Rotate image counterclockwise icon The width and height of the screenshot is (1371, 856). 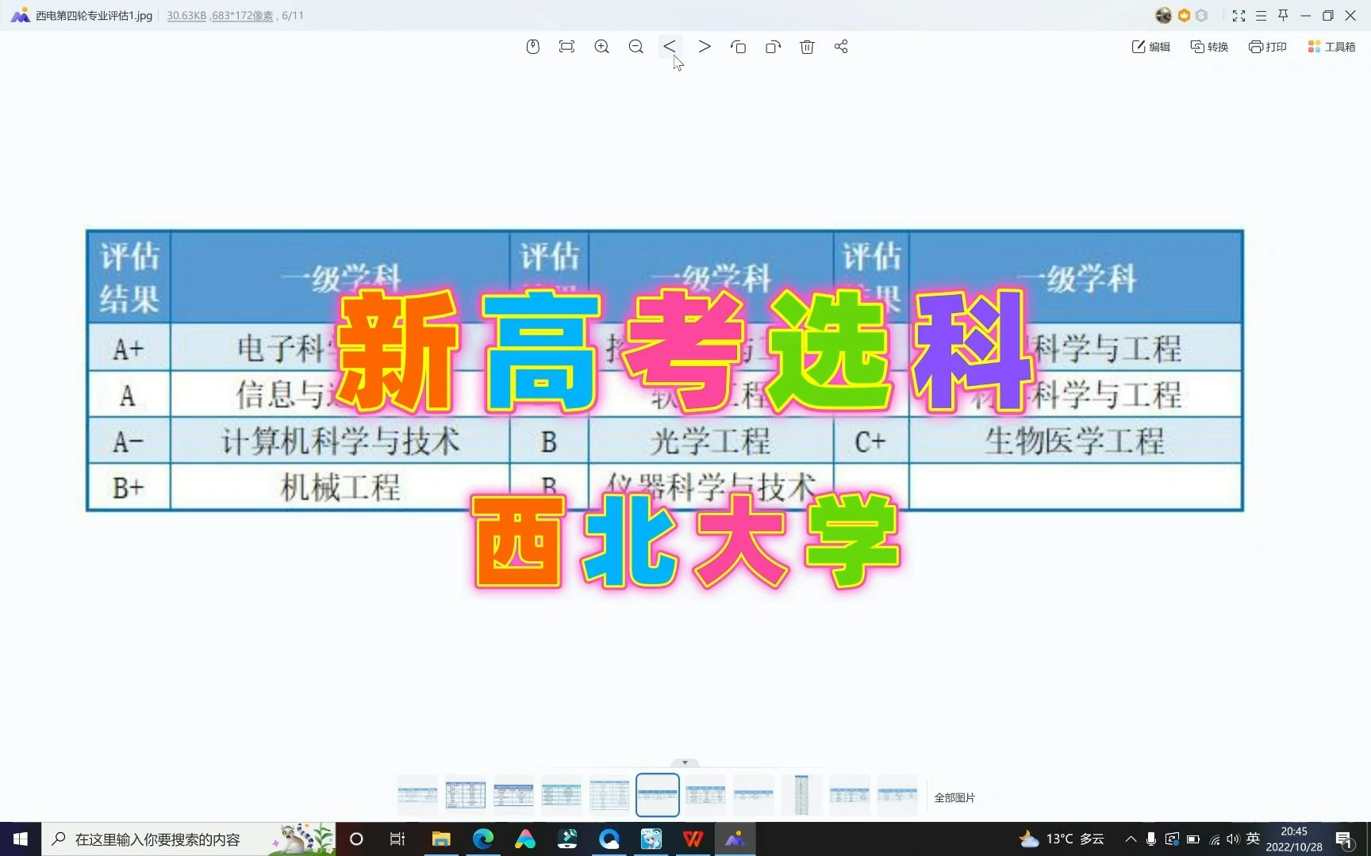[739, 47]
